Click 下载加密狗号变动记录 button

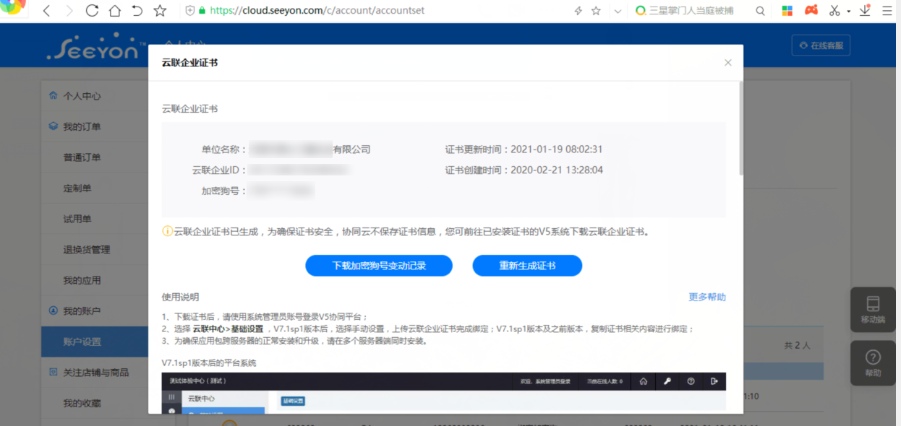[379, 266]
